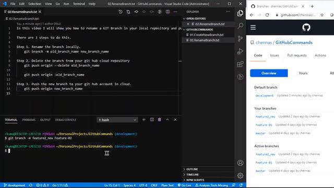Open the Help menu
The height and width of the screenshot is (188, 334).
click(x=92, y=4)
